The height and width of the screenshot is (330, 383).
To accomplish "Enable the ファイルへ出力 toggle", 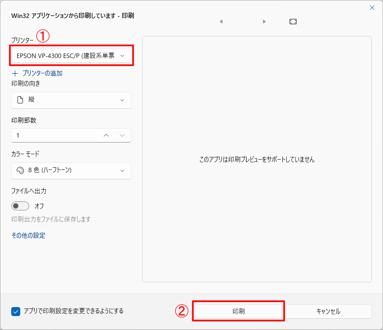I will click(x=20, y=205).
